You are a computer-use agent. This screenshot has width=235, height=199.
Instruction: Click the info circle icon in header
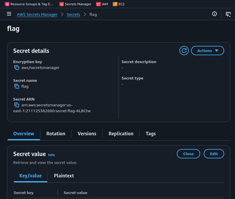coord(215,14)
